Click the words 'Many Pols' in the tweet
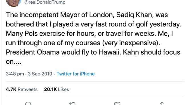The image size is (188, 105). (x=22, y=34)
